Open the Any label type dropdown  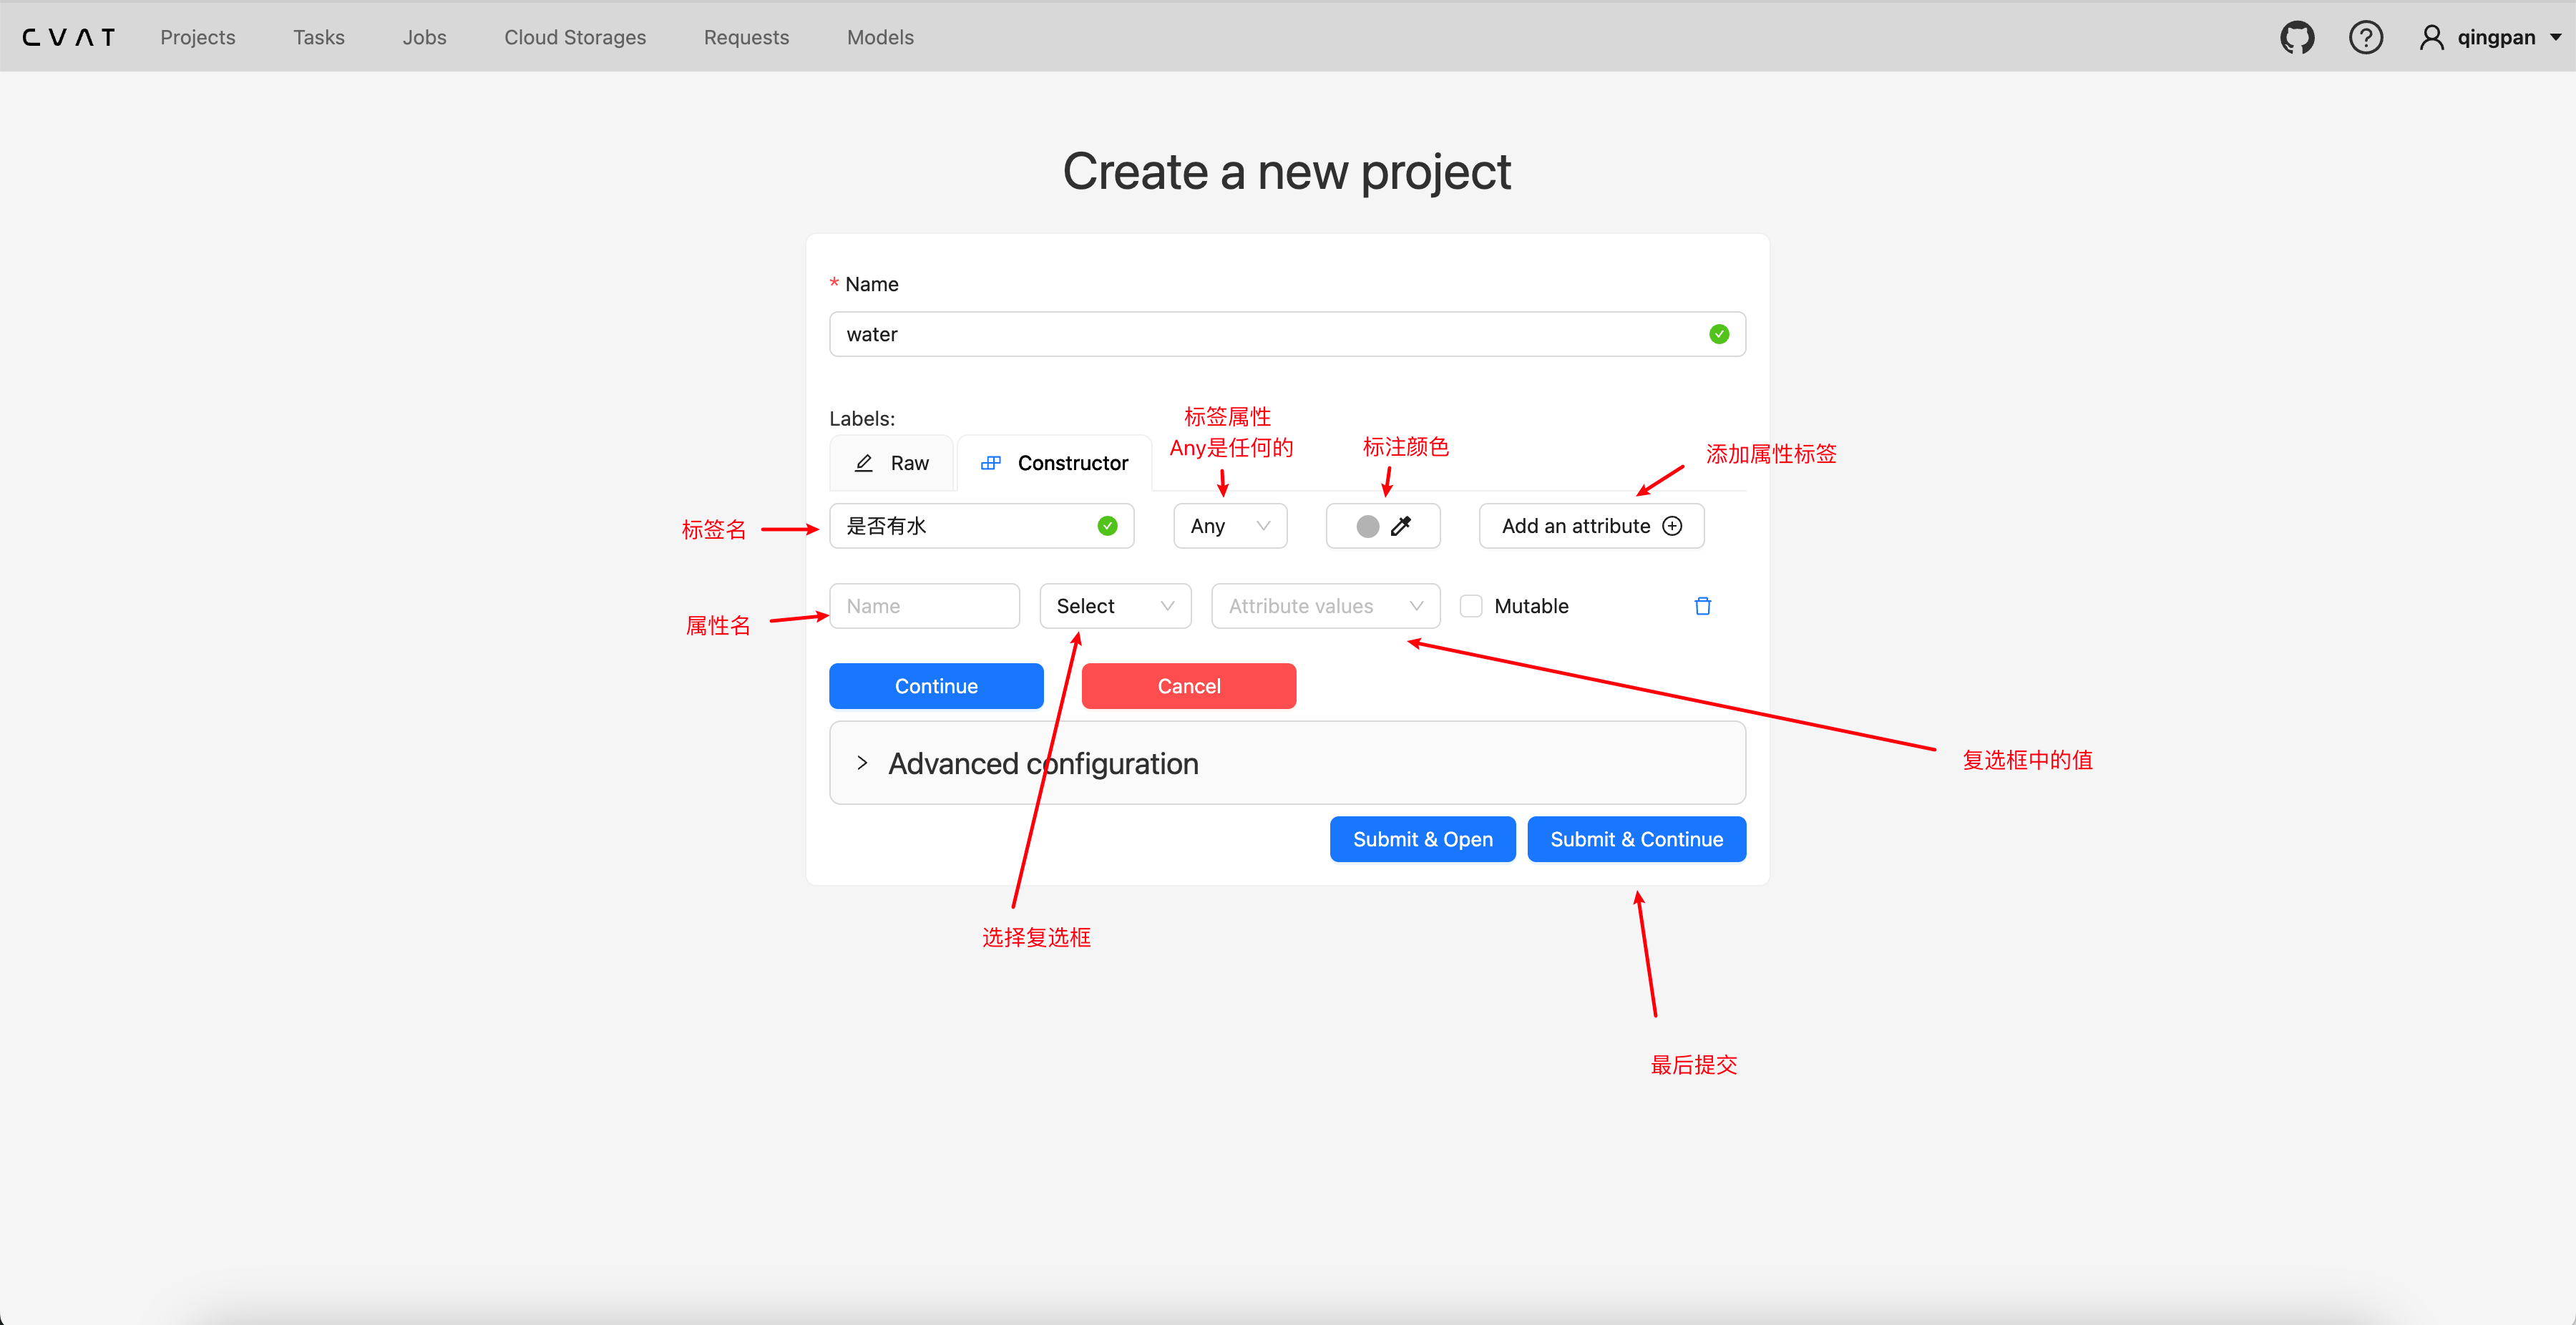(1230, 526)
